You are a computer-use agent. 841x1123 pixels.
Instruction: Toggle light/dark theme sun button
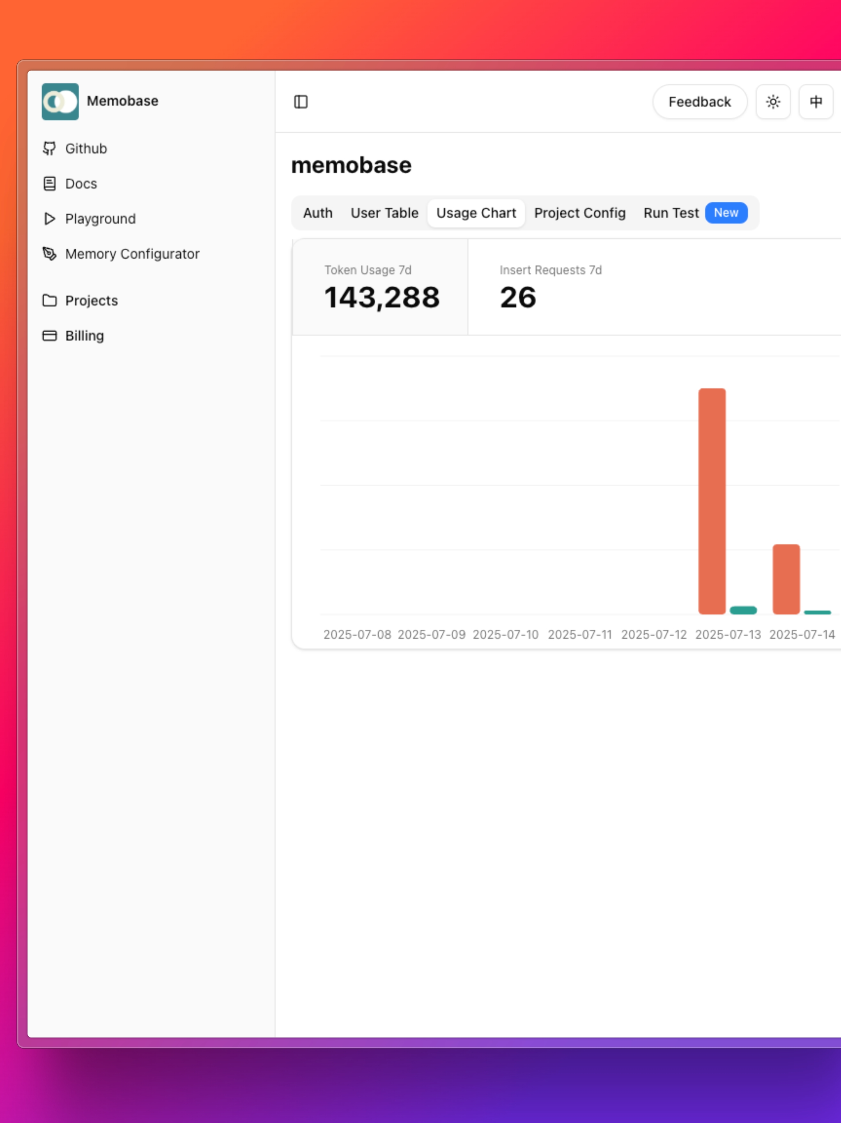(x=772, y=102)
